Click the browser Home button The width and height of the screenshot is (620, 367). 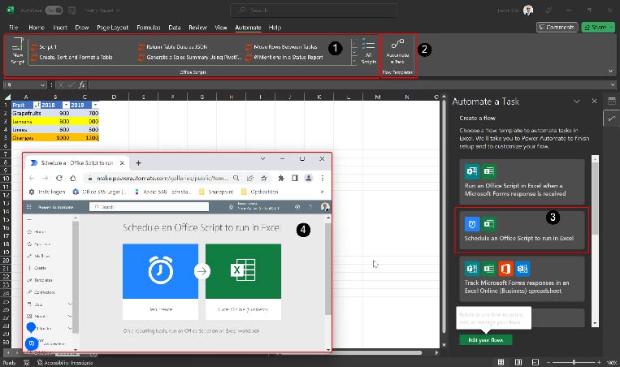[x=73, y=178]
